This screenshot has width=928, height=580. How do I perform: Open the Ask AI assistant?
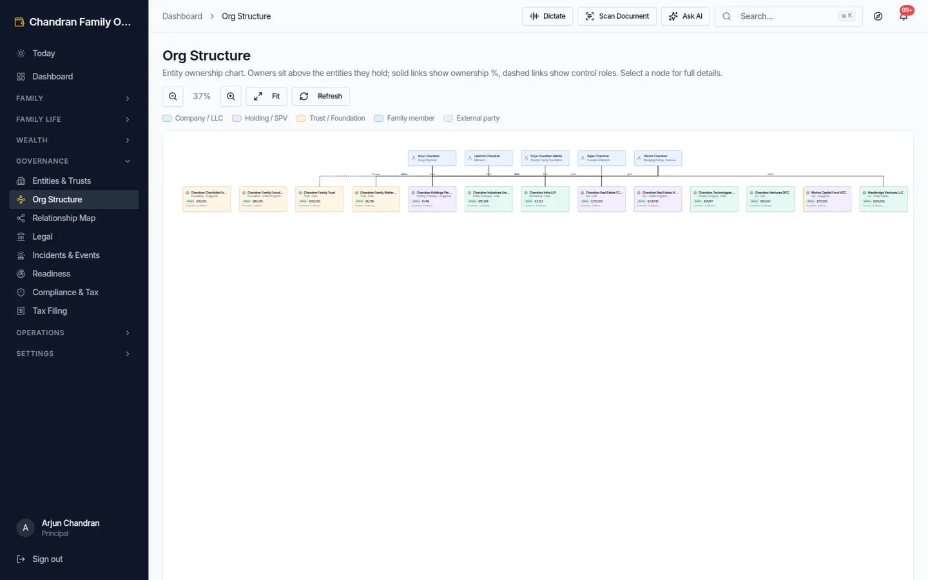(x=686, y=16)
